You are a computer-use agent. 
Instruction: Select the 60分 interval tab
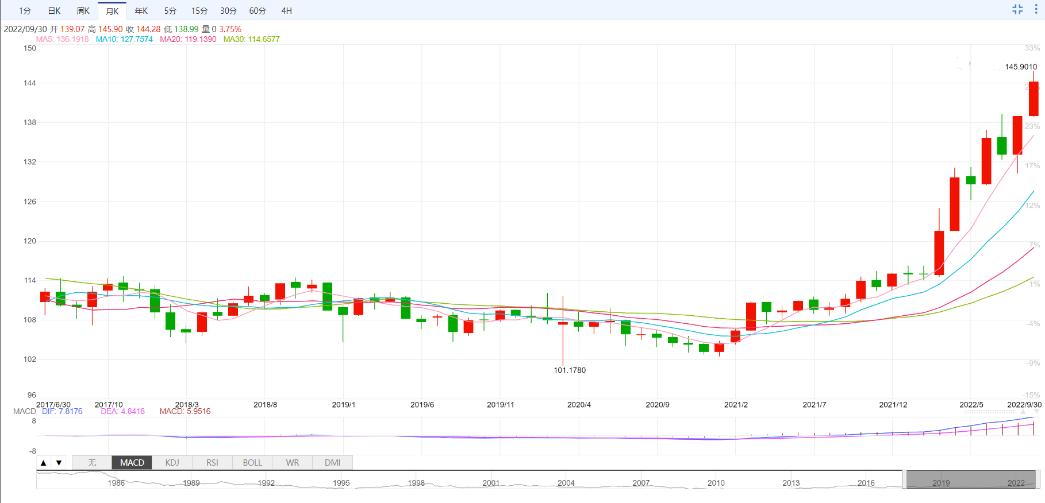click(x=258, y=11)
